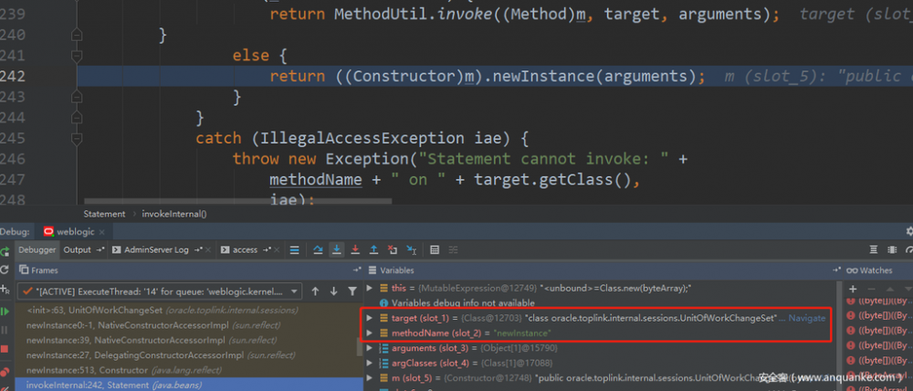Select previous frame with up arrow
The height and width of the screenshot is (391, 913).
(315, 291)
